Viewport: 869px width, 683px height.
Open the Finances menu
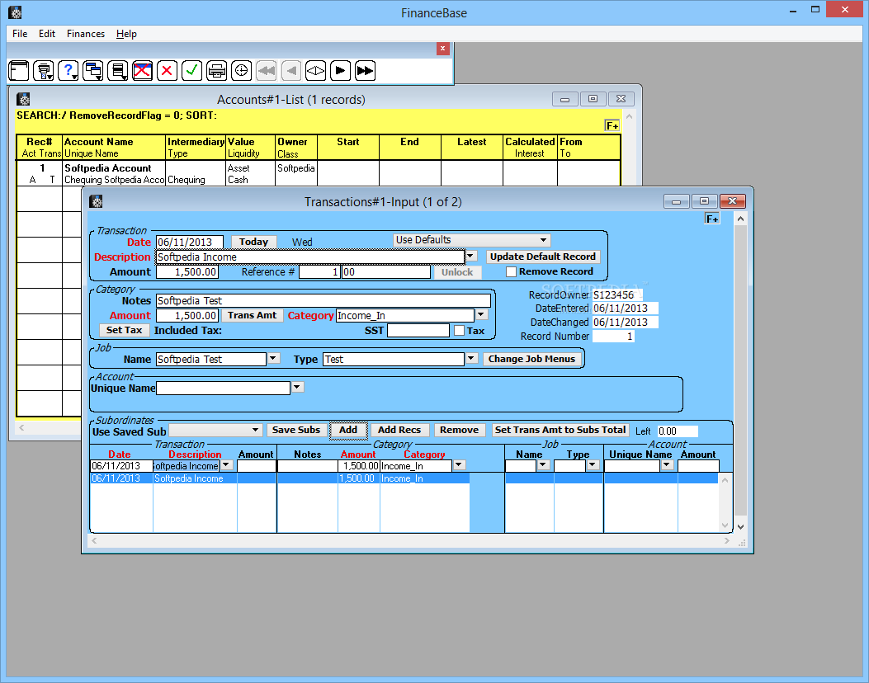[86, 34]
